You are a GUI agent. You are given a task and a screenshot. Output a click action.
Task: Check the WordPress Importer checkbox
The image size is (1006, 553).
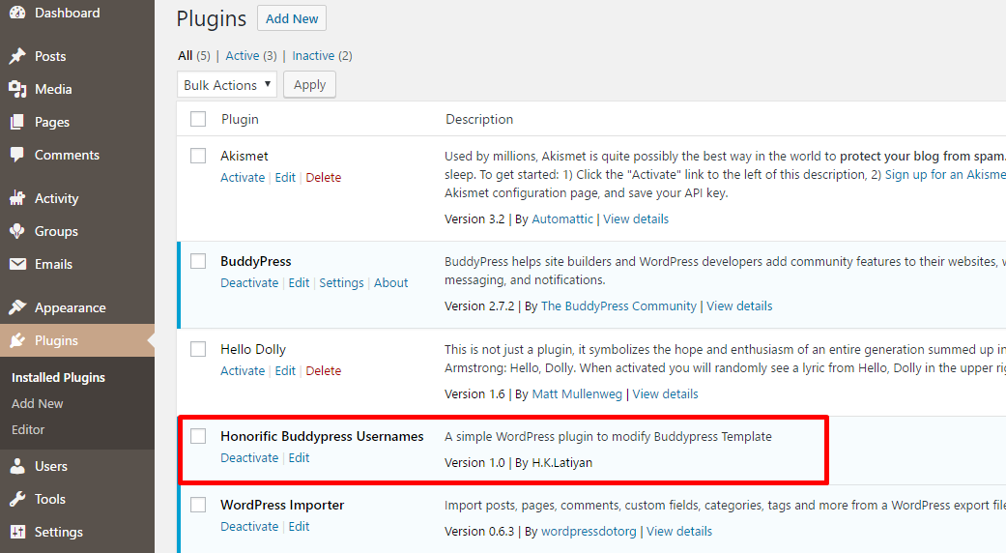pyautogui.click(x=198, y=505)
